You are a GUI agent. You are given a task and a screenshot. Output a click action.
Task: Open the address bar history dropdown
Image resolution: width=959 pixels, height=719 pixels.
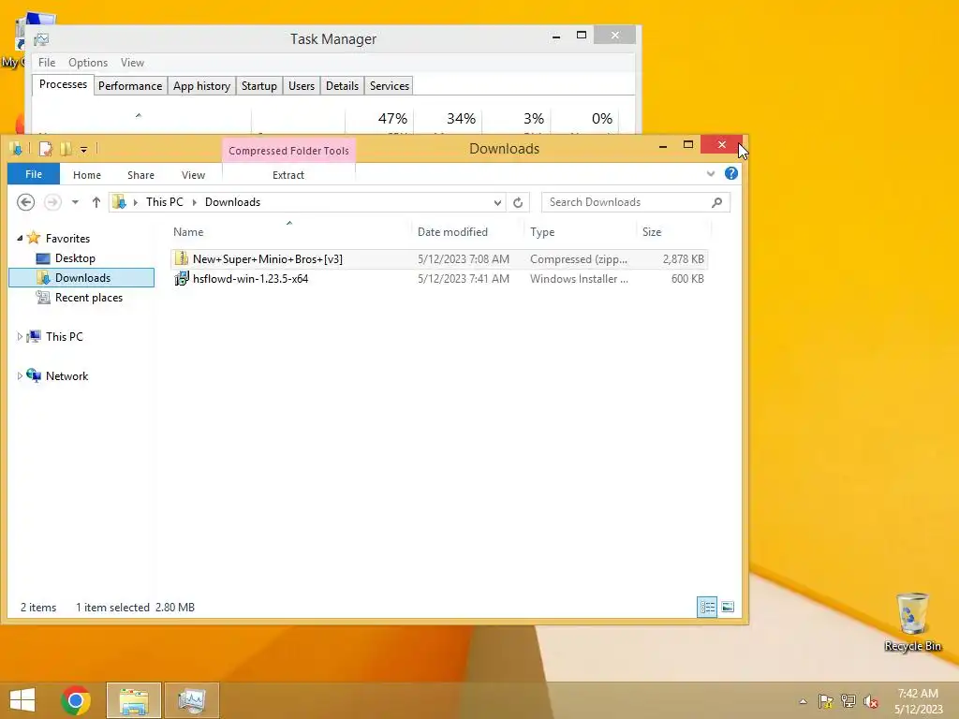498,202
